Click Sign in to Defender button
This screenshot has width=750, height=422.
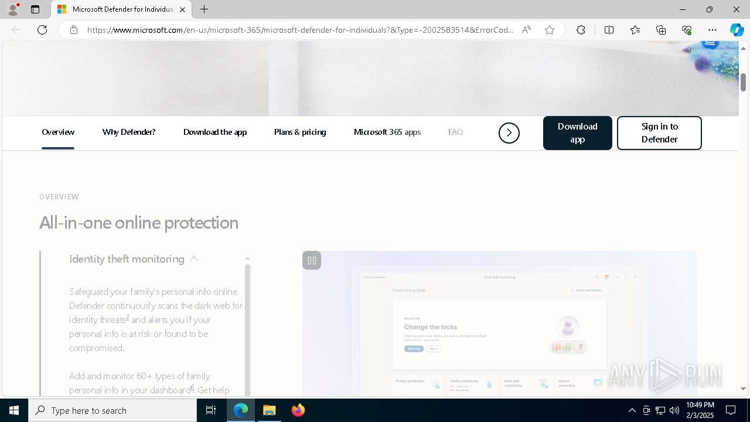[x=659, y=133]
